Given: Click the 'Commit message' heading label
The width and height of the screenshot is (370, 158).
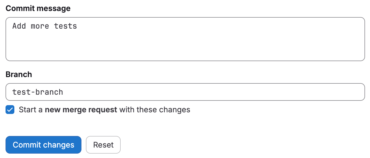Looking at the screenshot, I should (x=38, y=9).
